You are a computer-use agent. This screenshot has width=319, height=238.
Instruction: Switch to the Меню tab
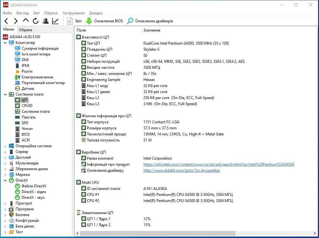tap(9, 29)
